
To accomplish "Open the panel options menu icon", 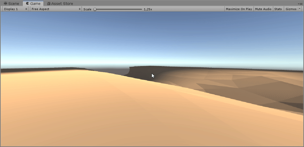I will pos(300,4).
